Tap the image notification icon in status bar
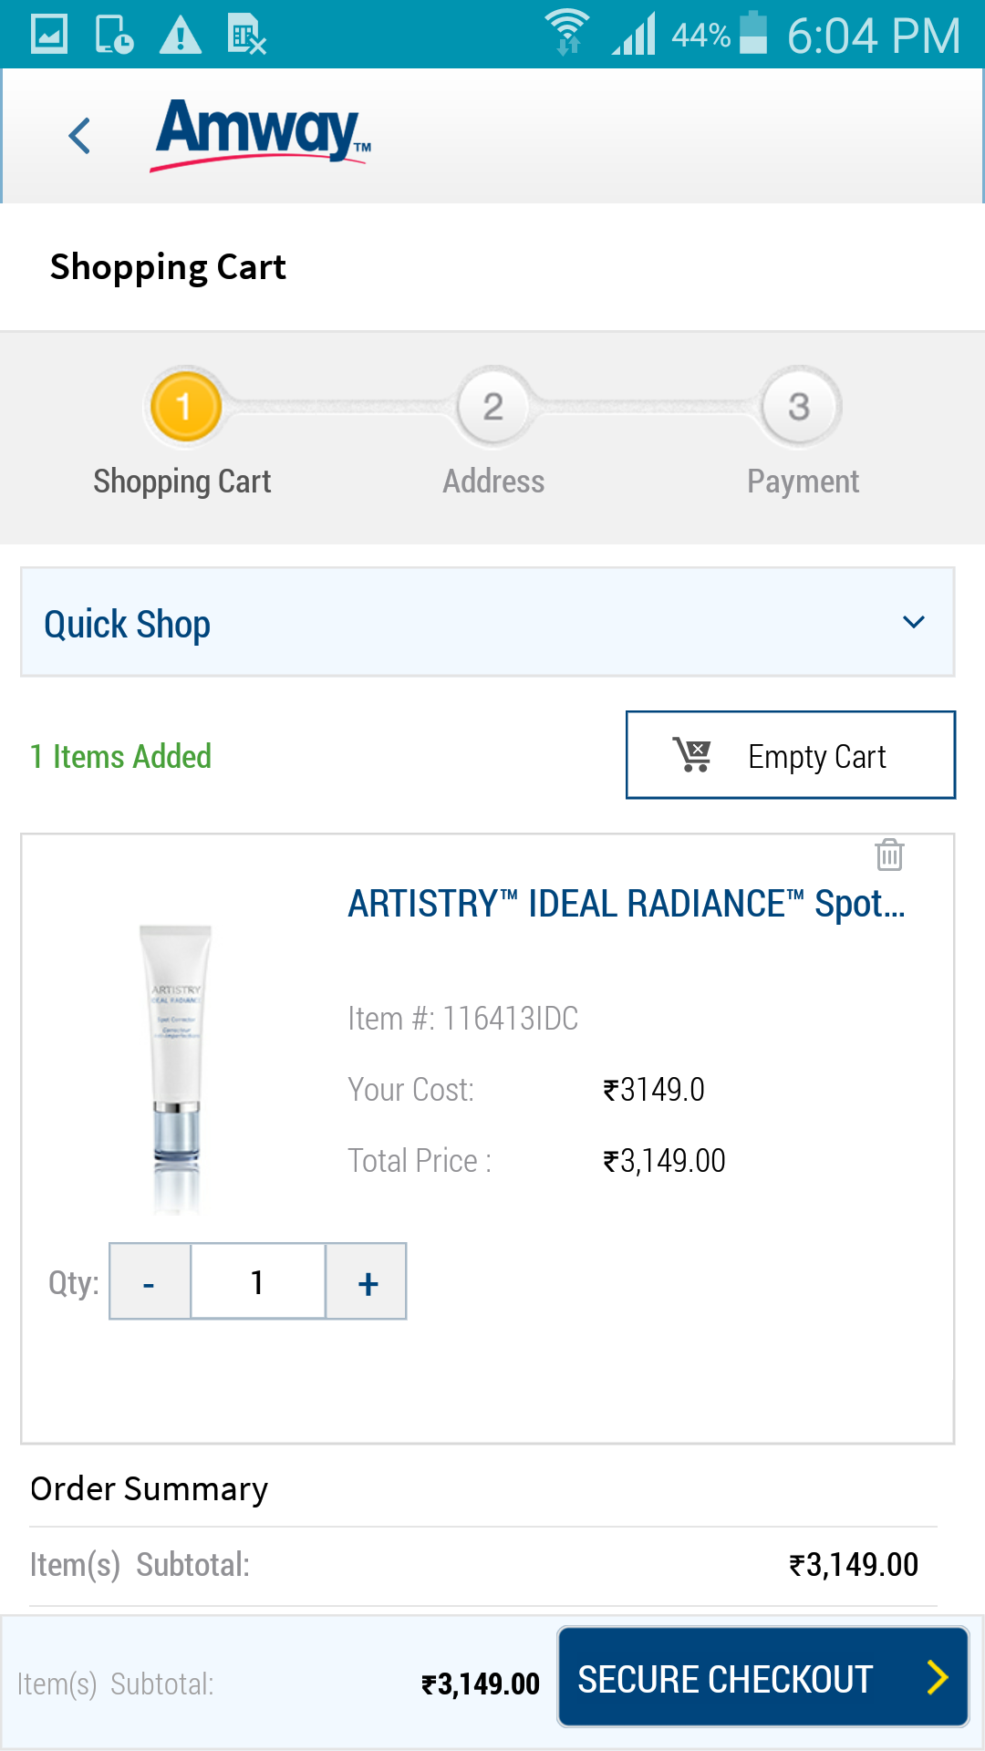985x1751 pixels. pyautogui.click(x=49, y=36)
